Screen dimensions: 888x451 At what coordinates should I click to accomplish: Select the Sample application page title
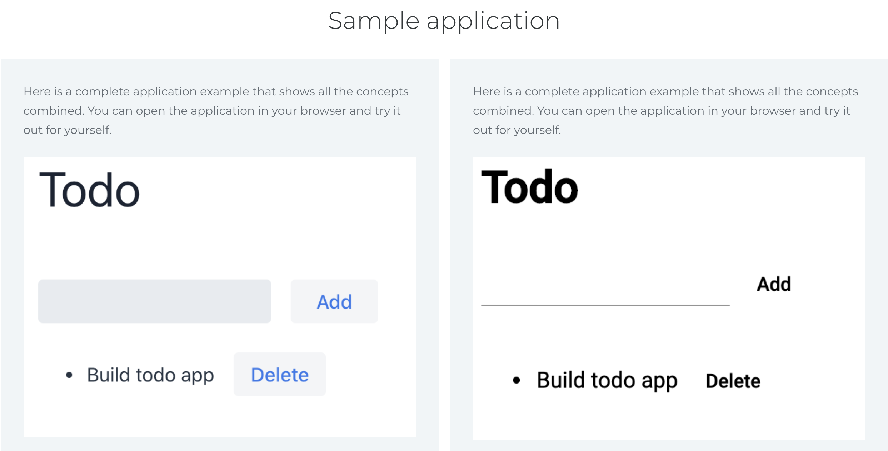[444, 20]
